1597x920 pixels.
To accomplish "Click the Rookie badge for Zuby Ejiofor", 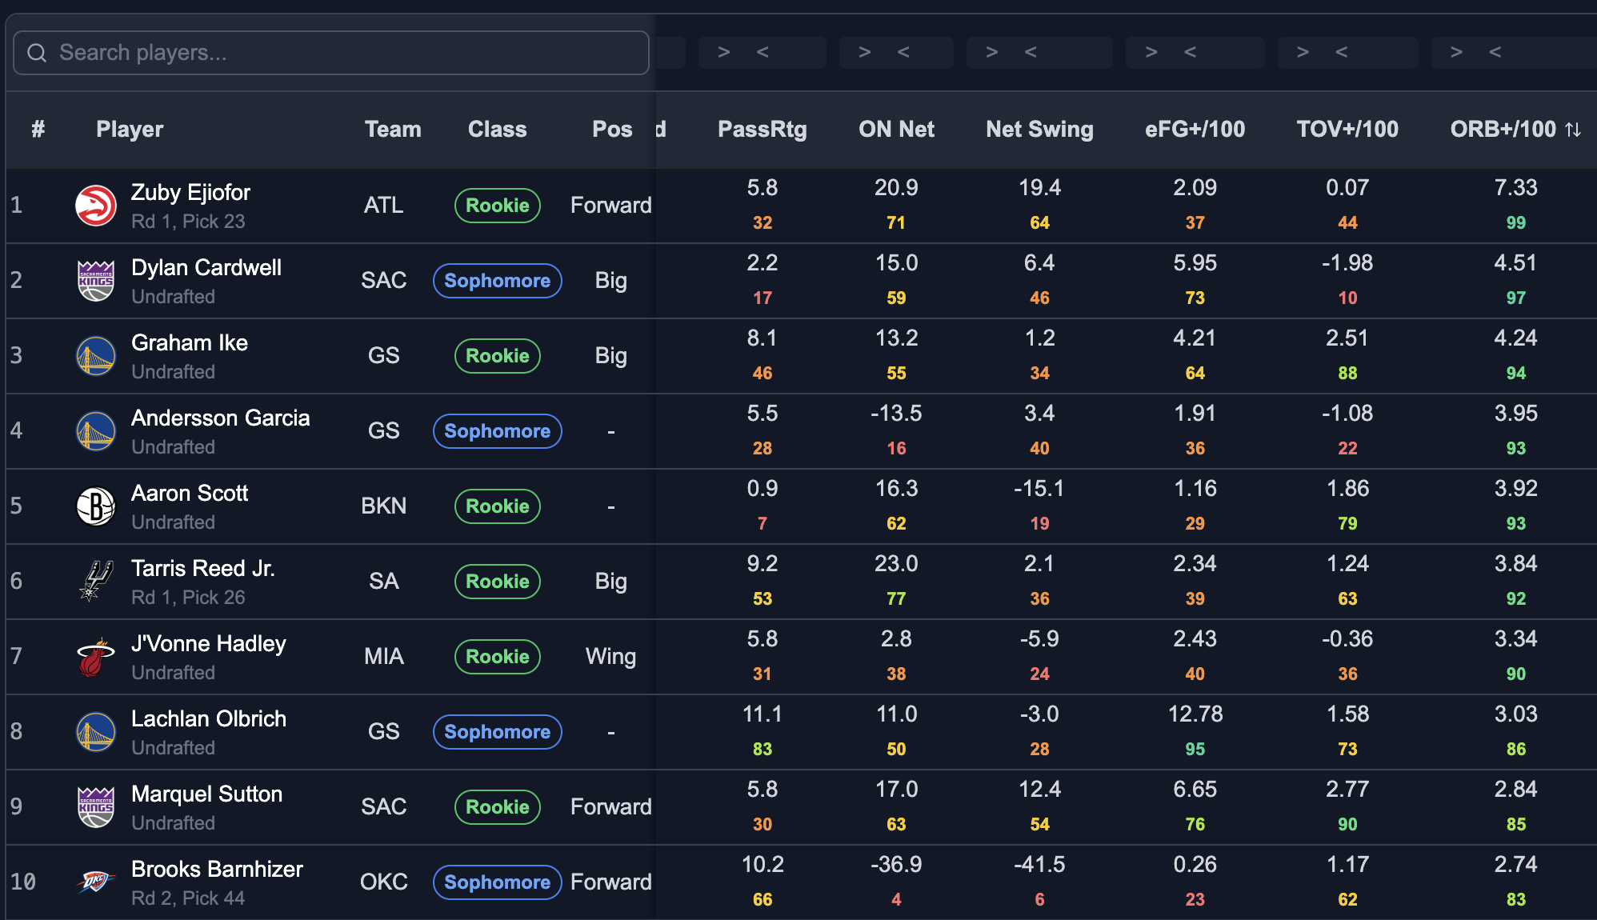I will (x=498, y=206).
